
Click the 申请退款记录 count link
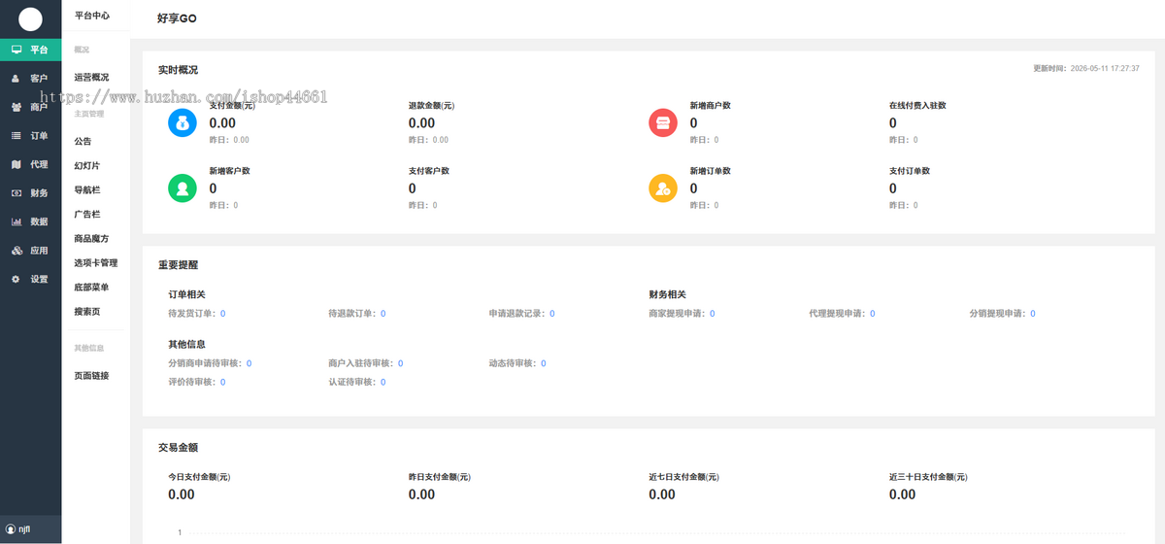(552, 314)
